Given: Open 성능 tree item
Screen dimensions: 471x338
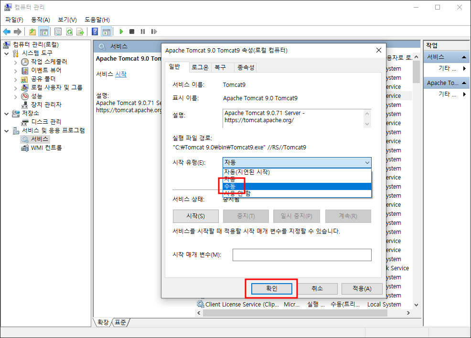Looking at the screenshot, I should pyautogui.click(x=37, y=96).
